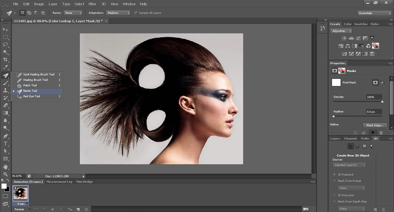This screenshot has width=394, height=212.
Task: Select the Rectangle shape tool
Action: tap(5, 159)
